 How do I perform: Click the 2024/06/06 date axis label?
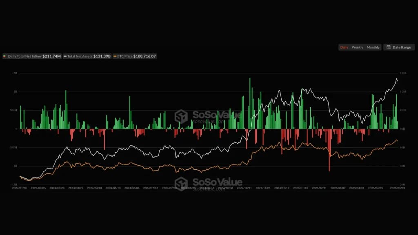[132, 188]
